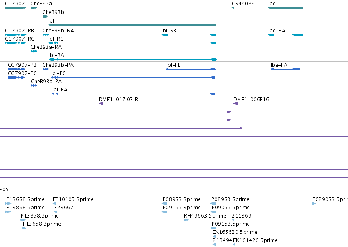
Task: Select the DME1-017I03.R feature label
Action: pyautogui.click(x=119, y=100)
